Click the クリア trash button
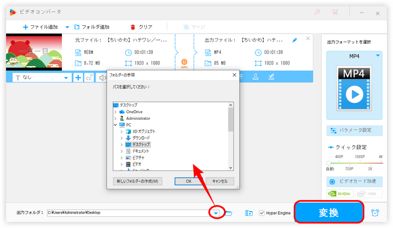 (141, 27)
